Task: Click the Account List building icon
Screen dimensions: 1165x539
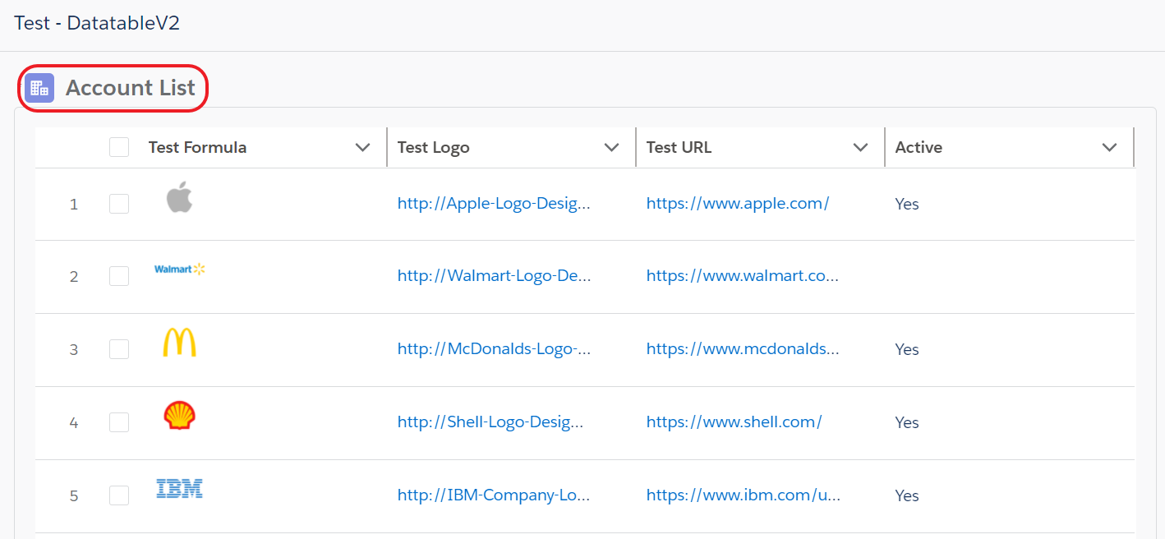Action: [x=39, y=88]
